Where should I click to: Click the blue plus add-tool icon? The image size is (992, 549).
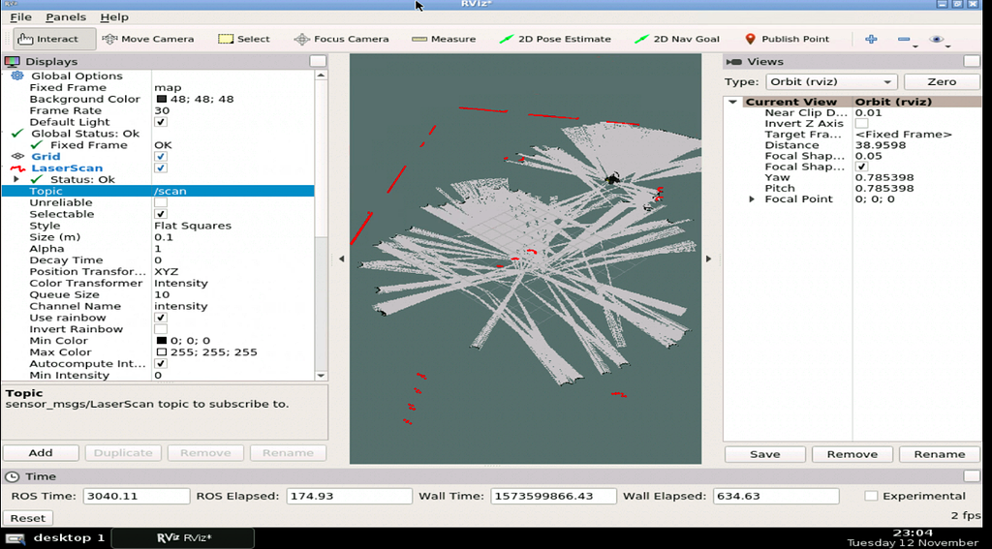(871, 39)
